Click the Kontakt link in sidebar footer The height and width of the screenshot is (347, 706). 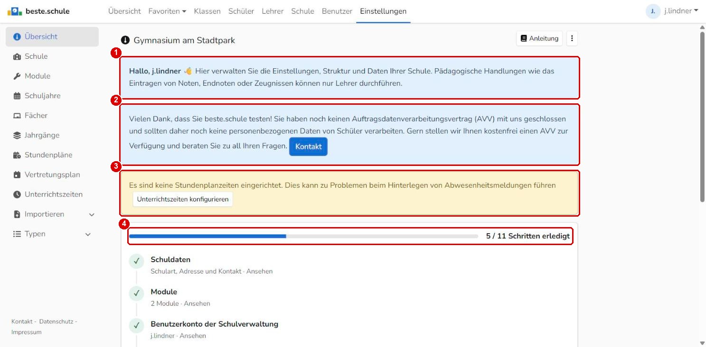tap(22, 321)
